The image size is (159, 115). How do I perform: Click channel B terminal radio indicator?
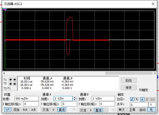[x=113, y=110]
